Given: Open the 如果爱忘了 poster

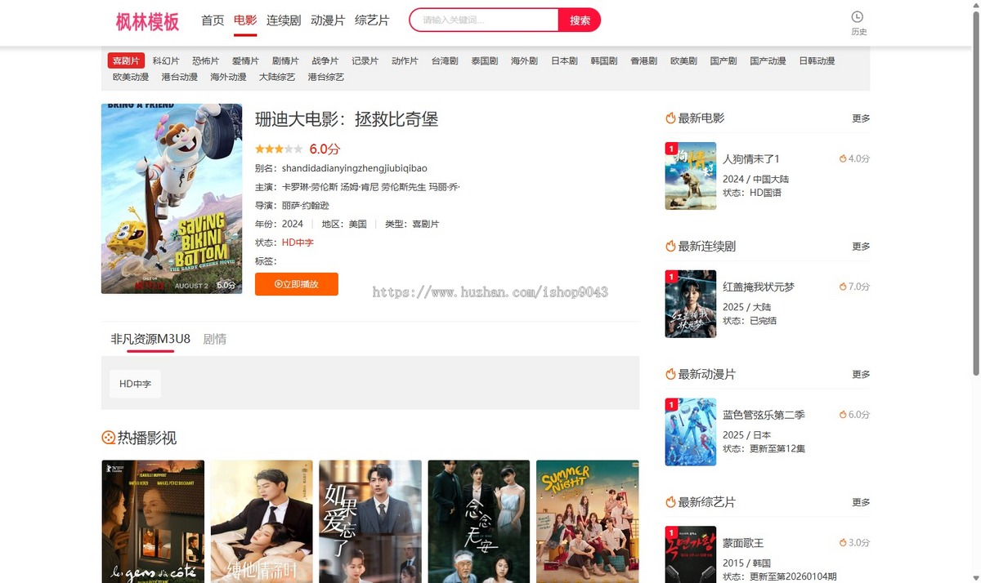Looking at the screenshot, I should (x=370, y=522).
